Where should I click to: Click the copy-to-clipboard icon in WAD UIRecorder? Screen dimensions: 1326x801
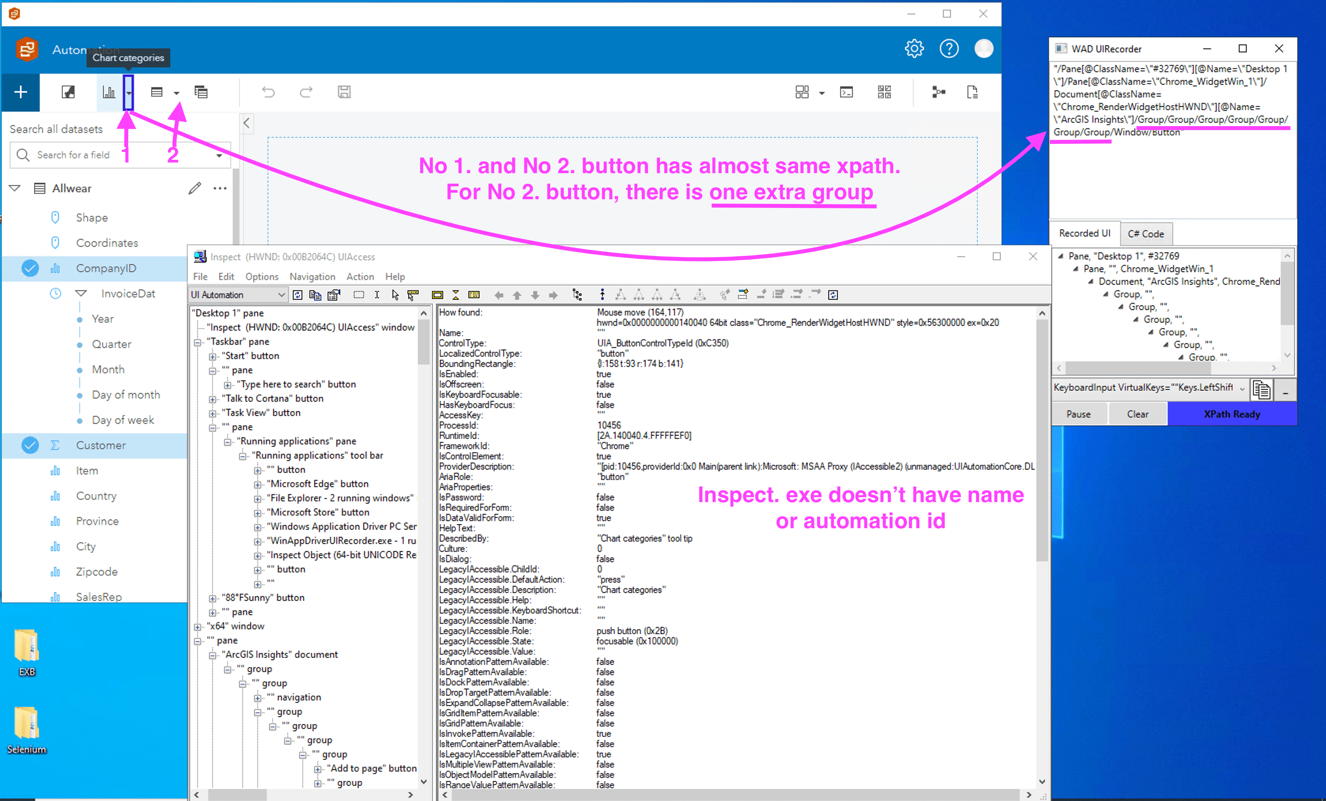point(1262,389)
